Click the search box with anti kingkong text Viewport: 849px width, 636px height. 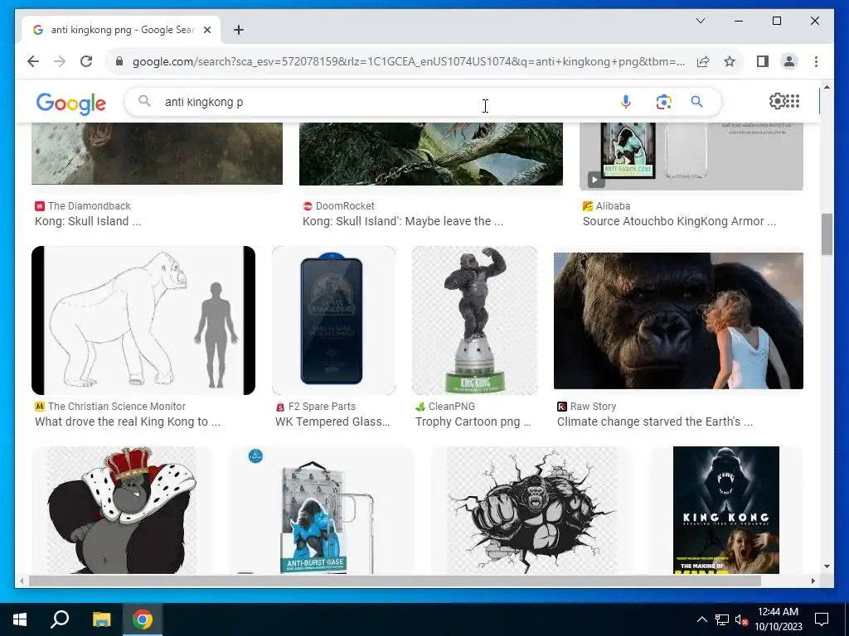click(379, 102)
